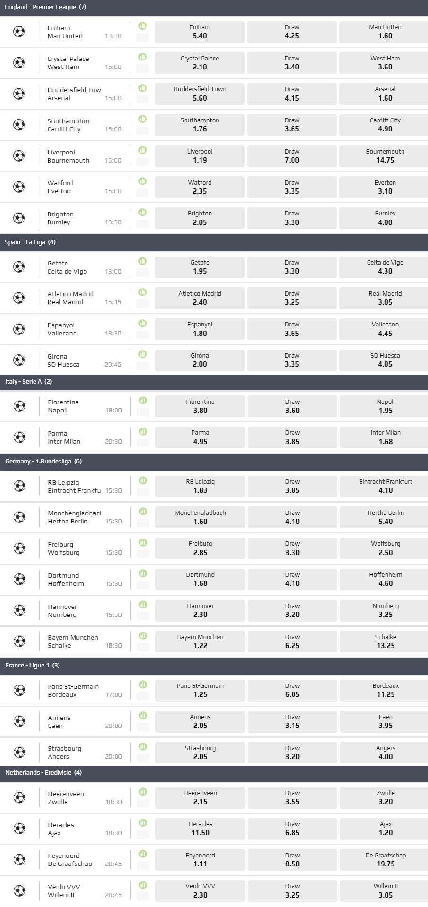Click soccer ball icon beside Paris St-Germain vs Bordeaux

(19, 690)
